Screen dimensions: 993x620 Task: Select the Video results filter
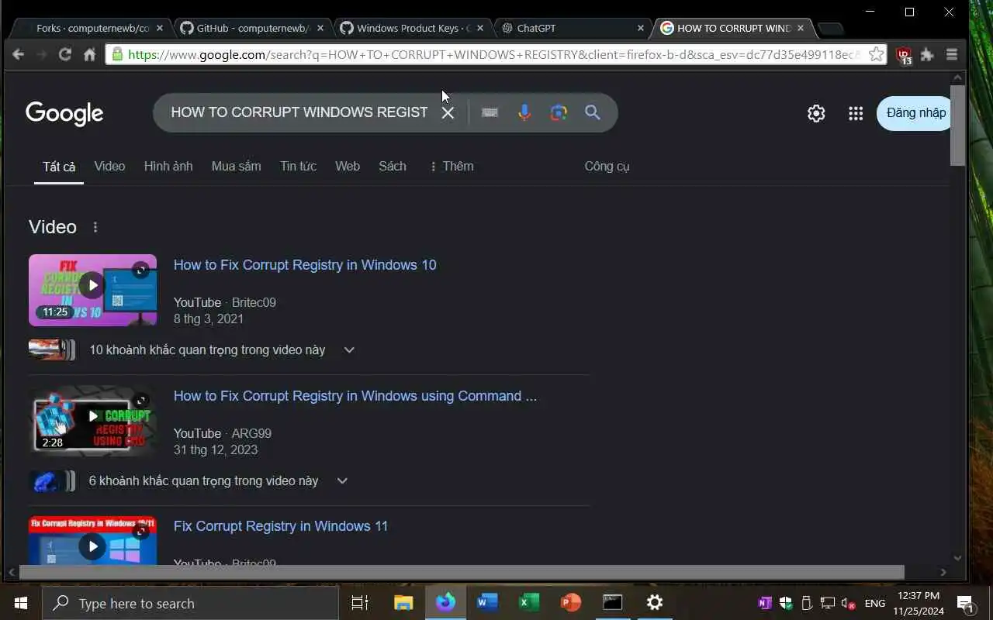click(x=109, y=166)
